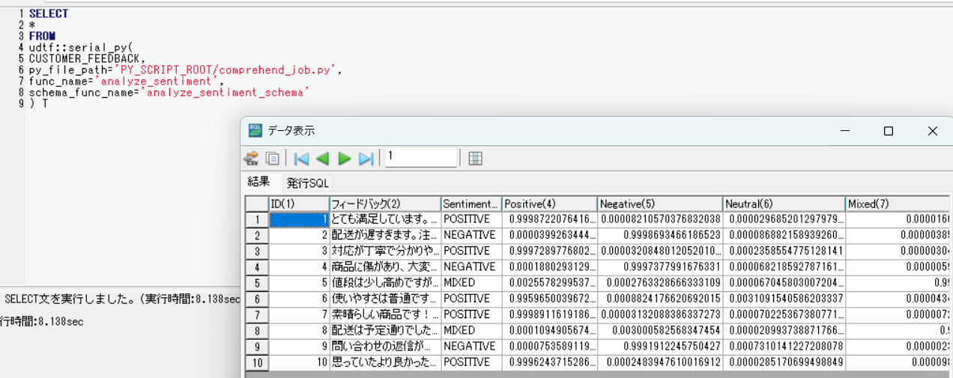This screenshot has height=378, width=953.
Task: Select row 5 using its row header
Action: click(x=256, y=283)
